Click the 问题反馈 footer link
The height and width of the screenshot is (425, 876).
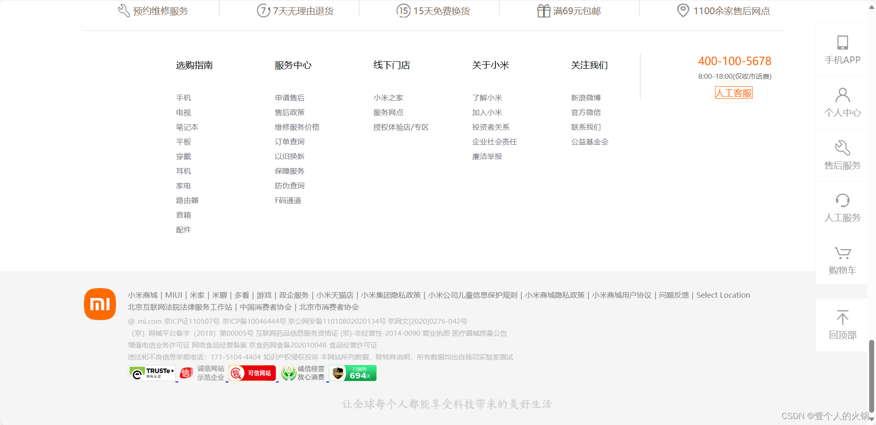tap(674, 295)
